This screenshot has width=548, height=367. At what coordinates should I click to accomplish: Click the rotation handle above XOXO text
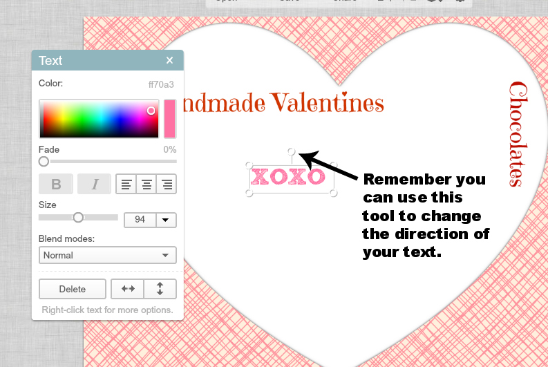point(291,151)
